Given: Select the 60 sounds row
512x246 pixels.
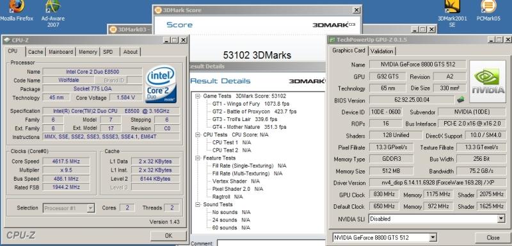Looking at the screenshot, I should click(231, 227).
